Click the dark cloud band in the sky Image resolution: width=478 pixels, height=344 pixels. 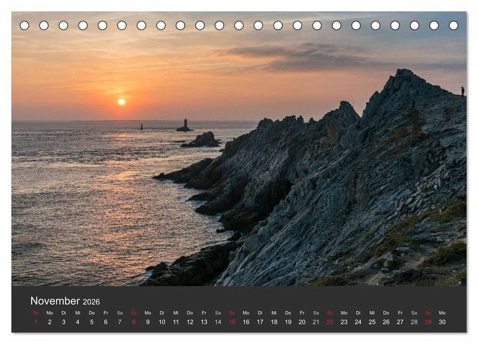[311, 57]
